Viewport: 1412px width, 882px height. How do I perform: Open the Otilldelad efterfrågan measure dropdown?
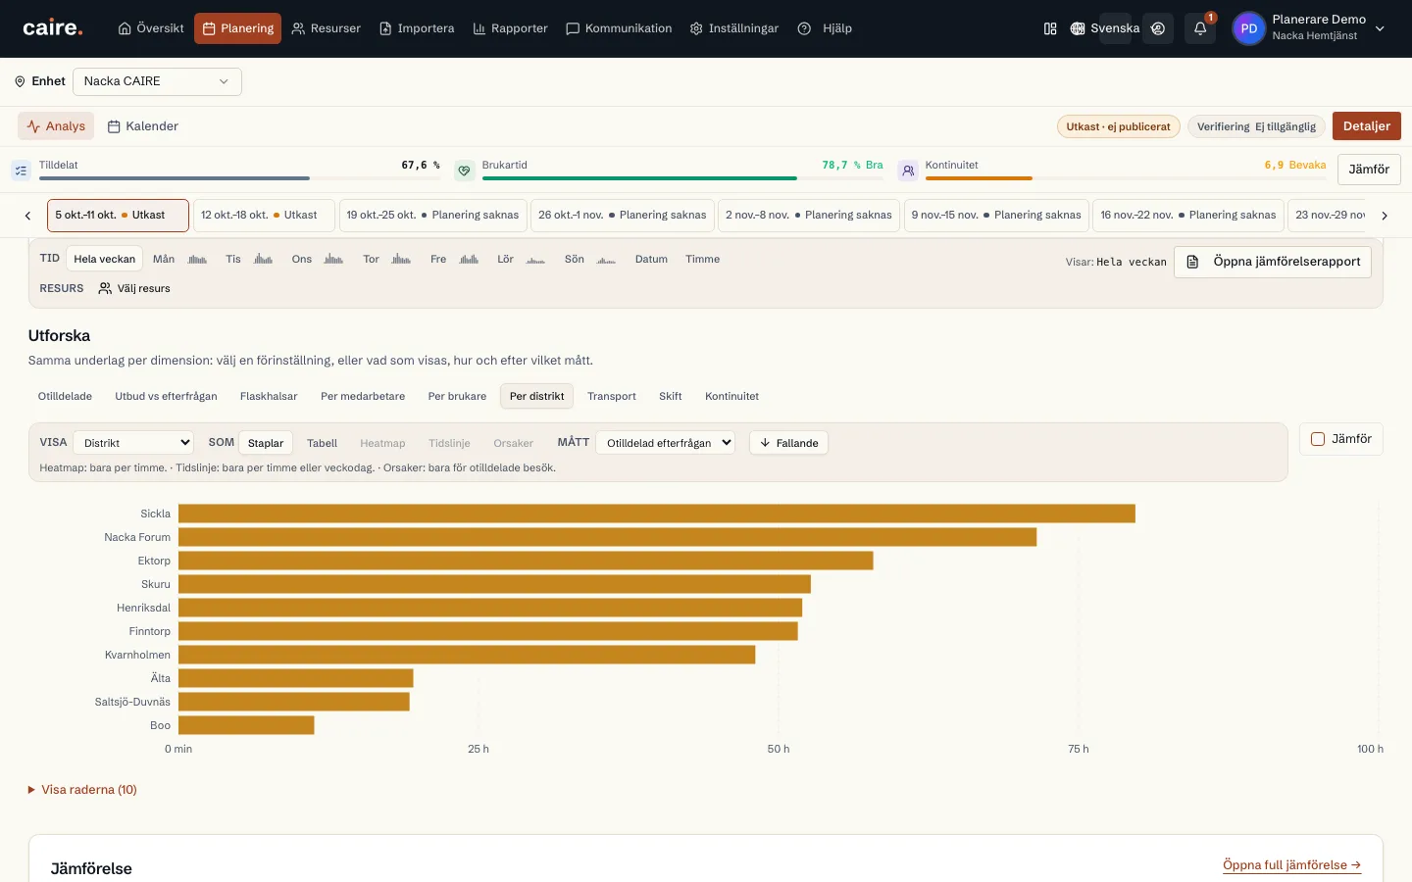pos(666,443)
